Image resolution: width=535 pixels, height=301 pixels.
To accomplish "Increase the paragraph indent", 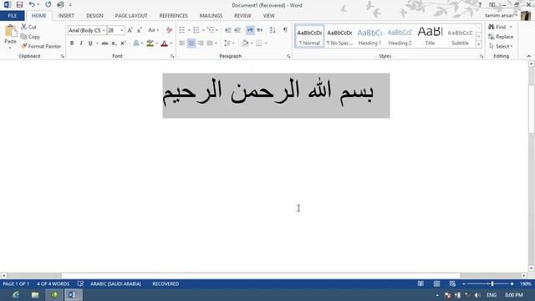I will (x=237, y=30).
